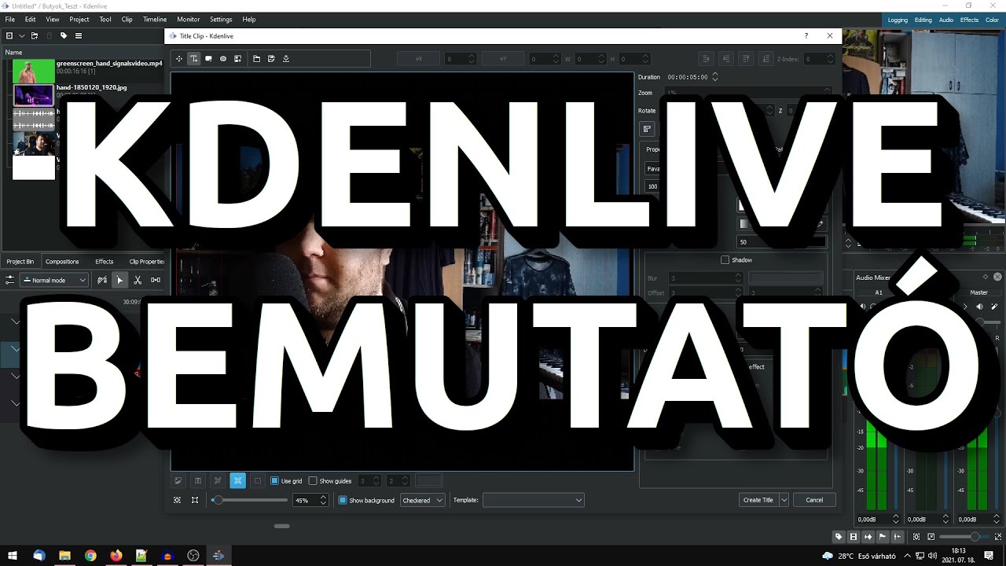
Task: Select hand-1850120_1920.jpg clip thumbnail
Action: (34, 95)
